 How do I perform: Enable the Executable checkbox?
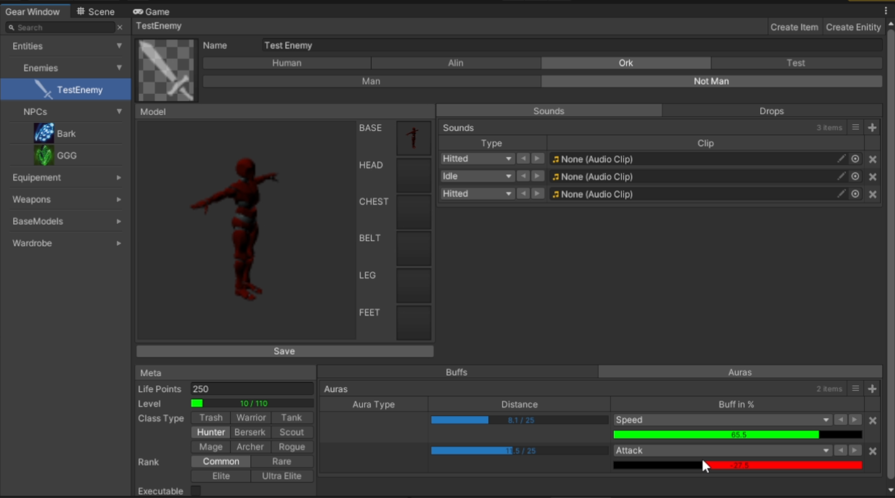tap(196, 491)
